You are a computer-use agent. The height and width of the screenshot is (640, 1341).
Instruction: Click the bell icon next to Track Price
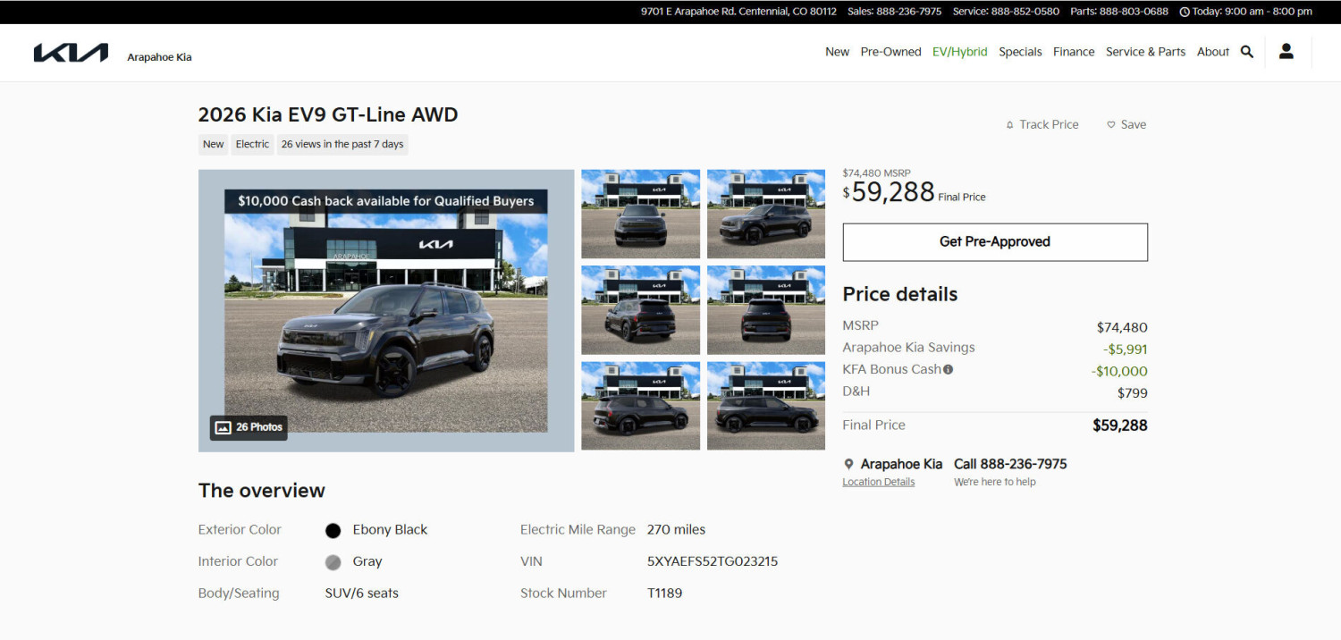1010,125
